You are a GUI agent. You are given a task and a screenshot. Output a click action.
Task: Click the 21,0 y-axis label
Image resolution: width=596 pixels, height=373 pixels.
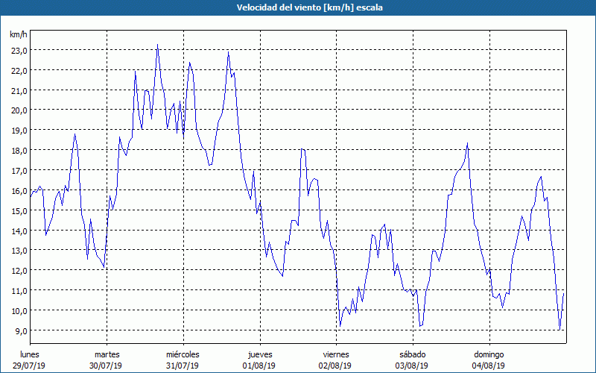pos(19,91)
